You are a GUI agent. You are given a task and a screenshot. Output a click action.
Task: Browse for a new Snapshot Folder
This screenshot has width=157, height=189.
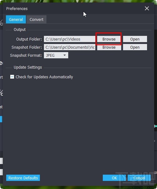pos(109,47)
